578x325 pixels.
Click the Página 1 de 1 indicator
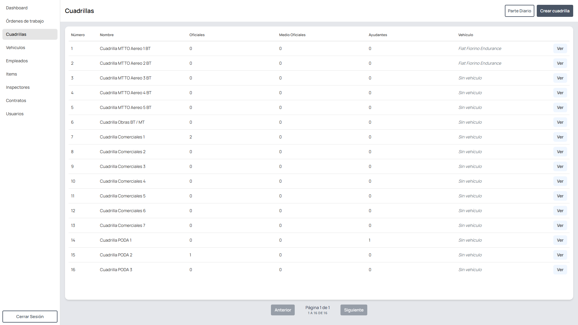318,308
